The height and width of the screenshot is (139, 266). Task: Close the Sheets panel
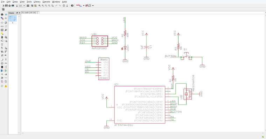pyautogui.click(x=19, y=13)
